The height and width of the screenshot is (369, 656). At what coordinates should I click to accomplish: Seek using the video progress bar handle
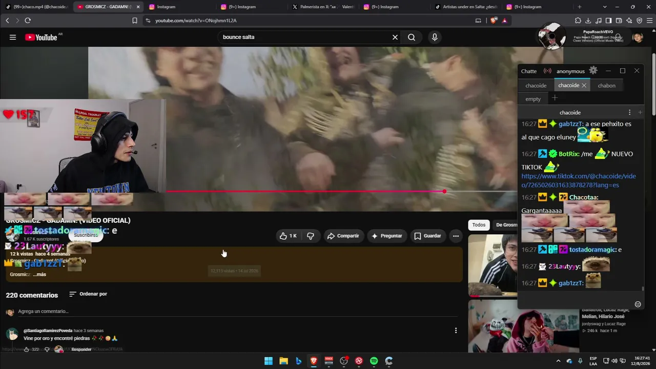[x=444, y=191]
